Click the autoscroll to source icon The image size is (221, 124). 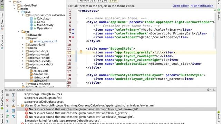pos(13,106)
